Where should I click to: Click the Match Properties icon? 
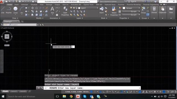[x=114, y=11]
